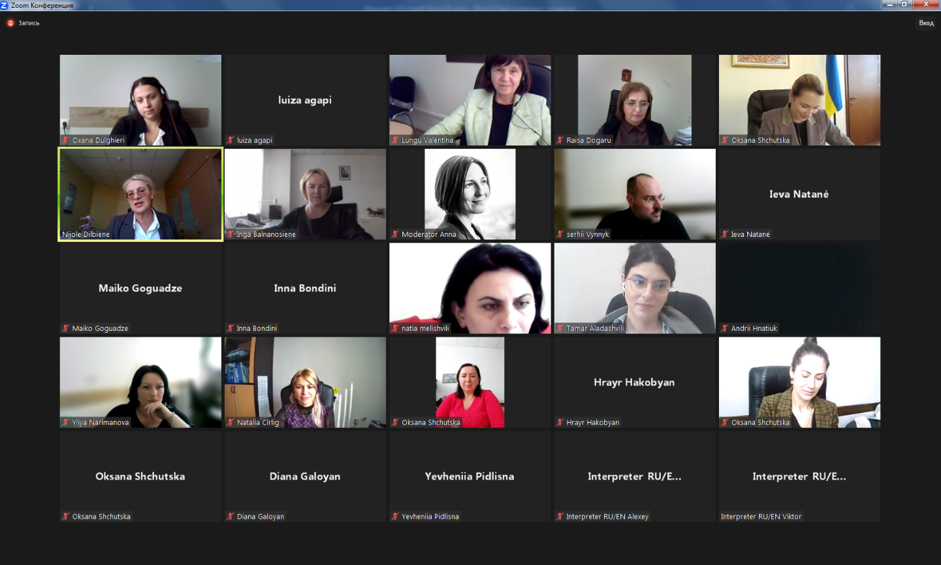941x565 pixels.
Task: Click muted mic icon next to luiza agapi
Action: 231,140
